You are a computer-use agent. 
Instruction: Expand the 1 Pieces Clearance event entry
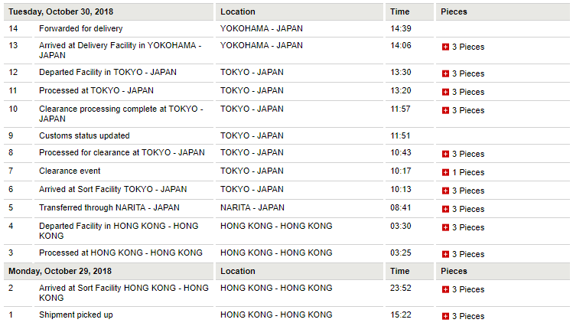[446, 172]
